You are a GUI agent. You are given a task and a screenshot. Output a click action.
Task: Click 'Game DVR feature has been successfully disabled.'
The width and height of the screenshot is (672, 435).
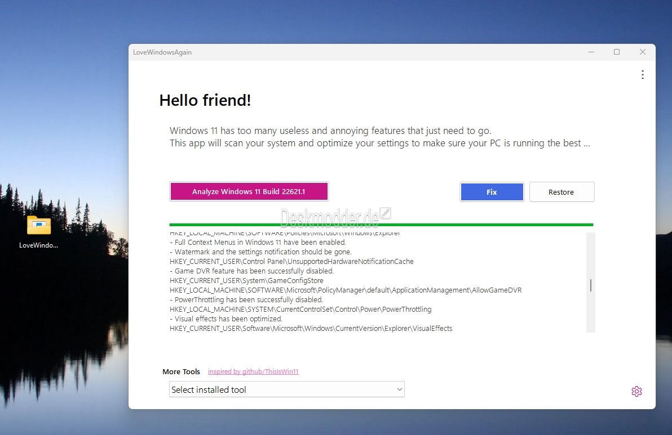pos(251,271)
